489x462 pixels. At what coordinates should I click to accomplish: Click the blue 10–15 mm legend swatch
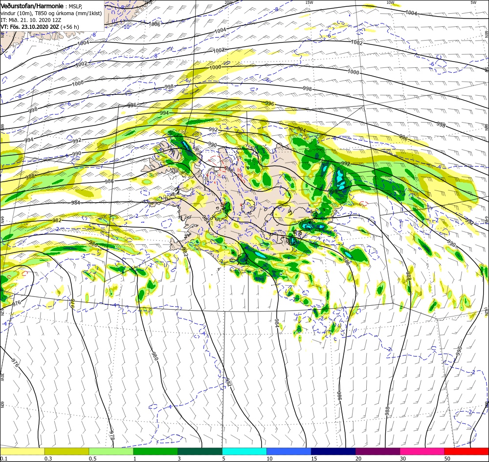[289, 451]
